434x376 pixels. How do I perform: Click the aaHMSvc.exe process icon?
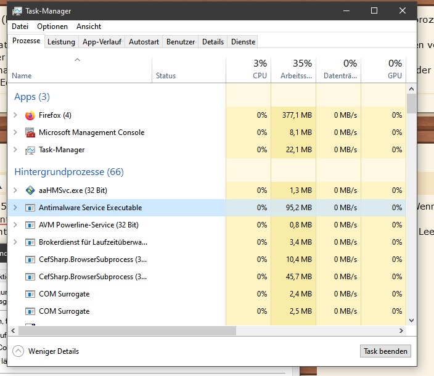(x=30, y=190)
